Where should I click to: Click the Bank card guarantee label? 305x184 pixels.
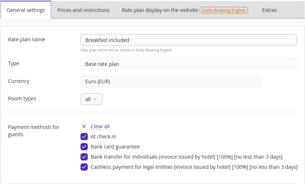pyautogui.click(x=115, y=147)
